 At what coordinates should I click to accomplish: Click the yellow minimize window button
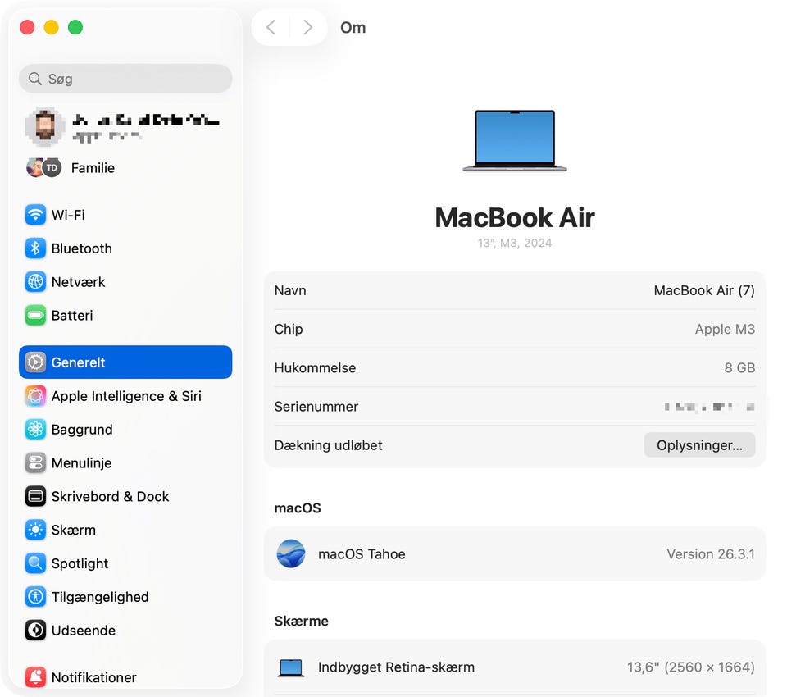coord(51,27)
